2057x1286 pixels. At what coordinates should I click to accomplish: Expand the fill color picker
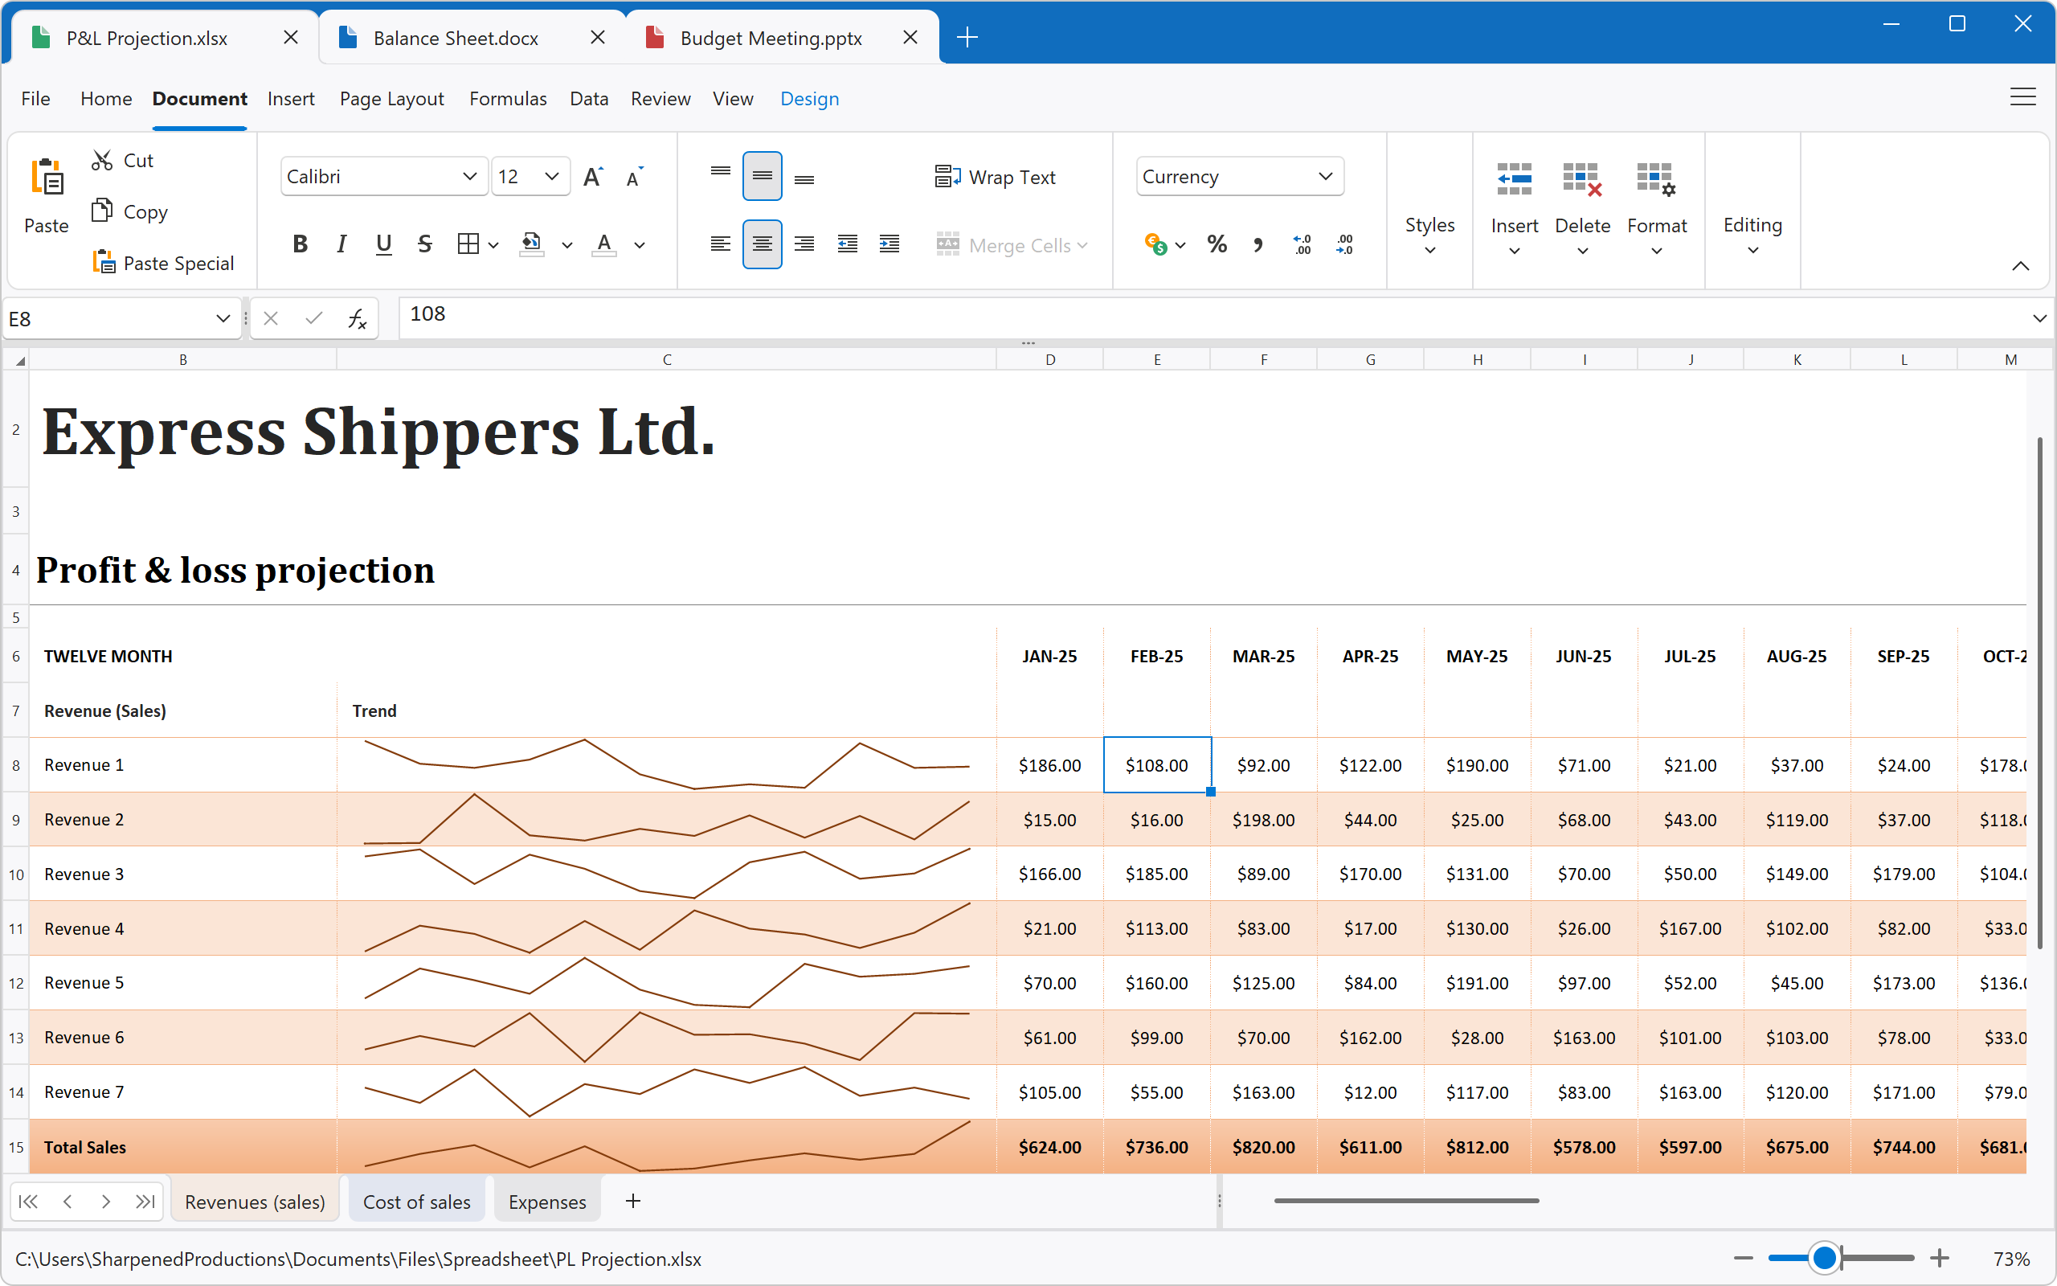coord(568,244)
